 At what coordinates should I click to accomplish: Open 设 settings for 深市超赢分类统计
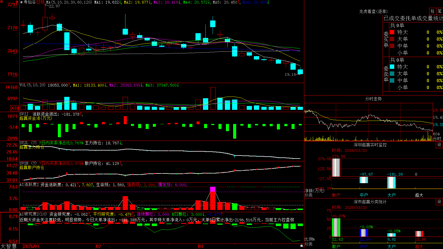[439, 202]
